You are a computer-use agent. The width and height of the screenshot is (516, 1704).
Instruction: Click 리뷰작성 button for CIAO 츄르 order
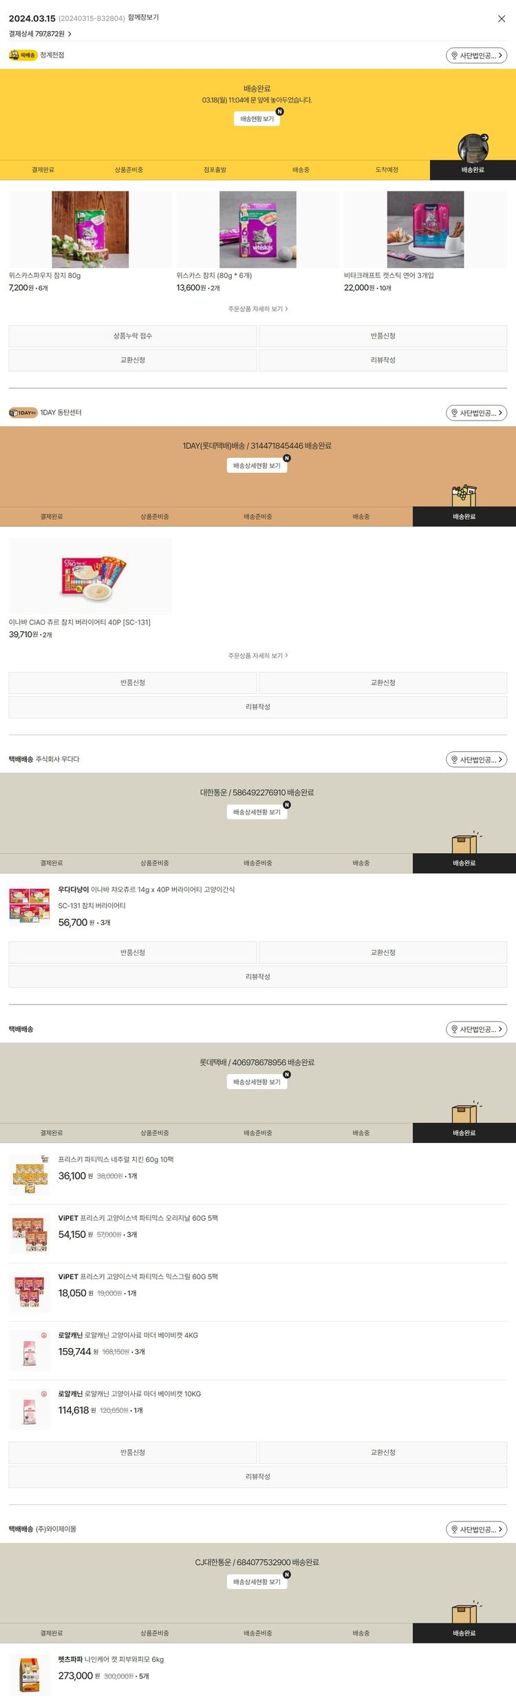[258, 707]
